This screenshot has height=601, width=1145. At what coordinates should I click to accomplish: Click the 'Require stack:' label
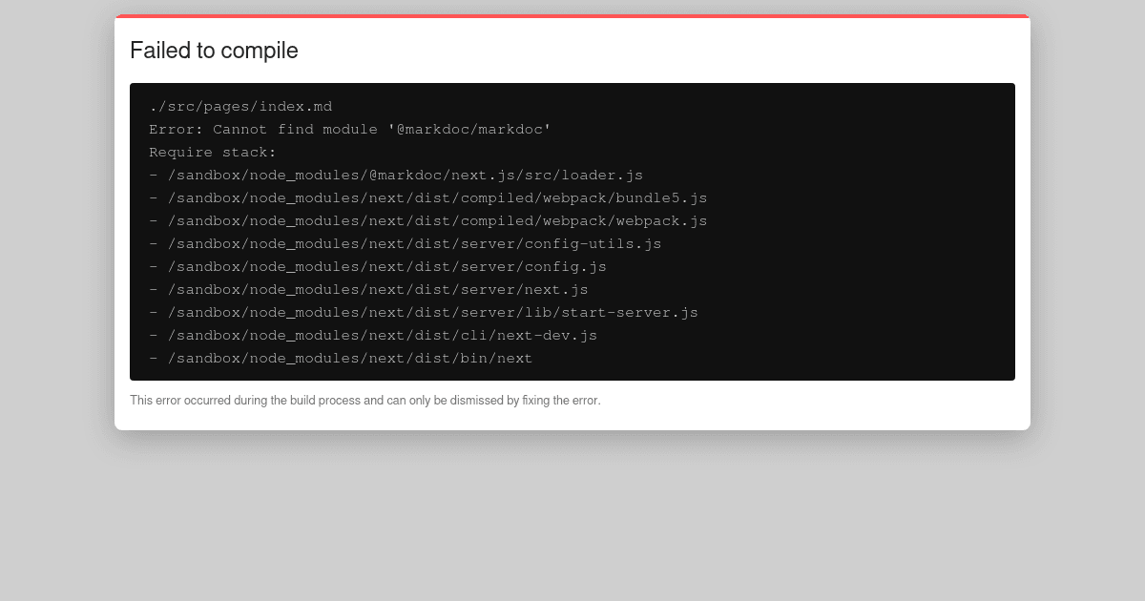210,152
